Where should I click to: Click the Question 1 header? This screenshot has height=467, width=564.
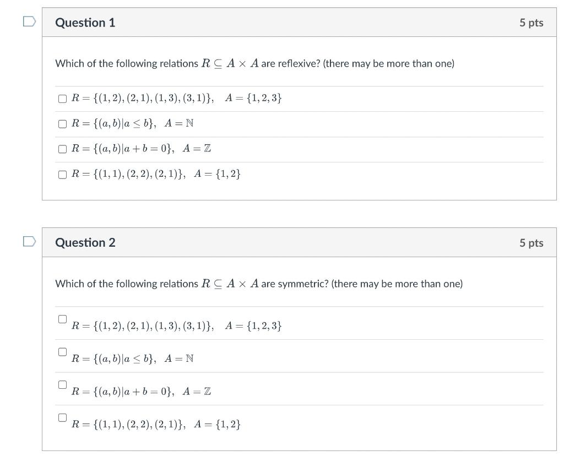point(85,23)
